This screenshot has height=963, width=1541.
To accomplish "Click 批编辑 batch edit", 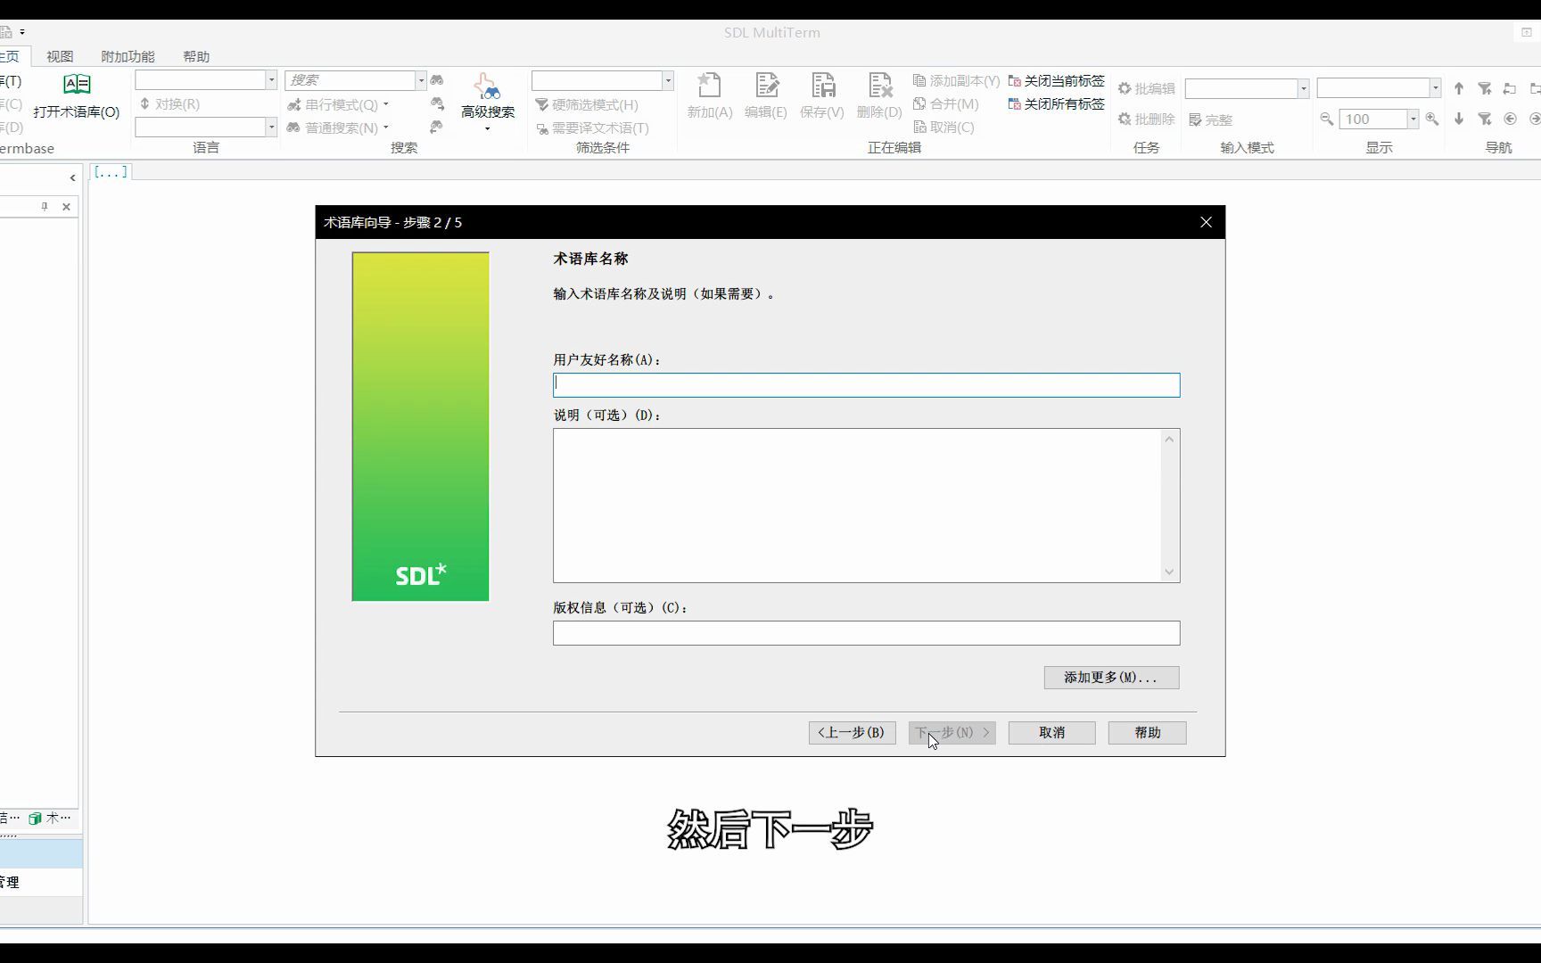I will pyautogui.click(x=1146, y=88).
